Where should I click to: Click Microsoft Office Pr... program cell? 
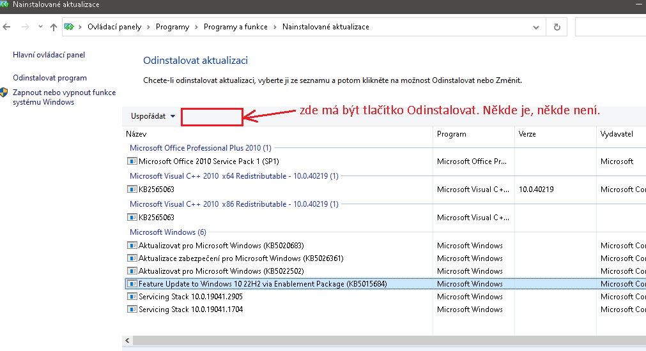pos(472,161)
